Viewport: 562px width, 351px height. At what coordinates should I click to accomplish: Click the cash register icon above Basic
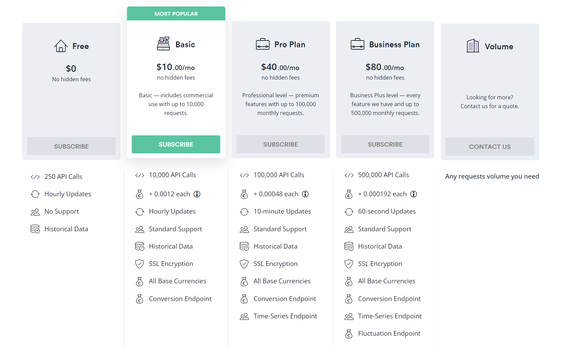[x=164, y=44]
